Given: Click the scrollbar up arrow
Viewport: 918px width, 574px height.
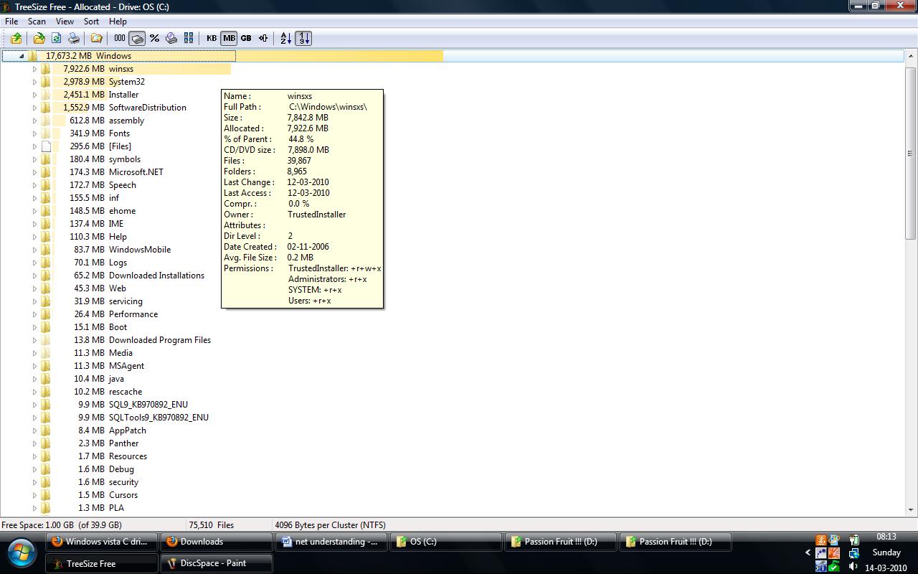Looking at the screenshot, I should click(911, 56).
